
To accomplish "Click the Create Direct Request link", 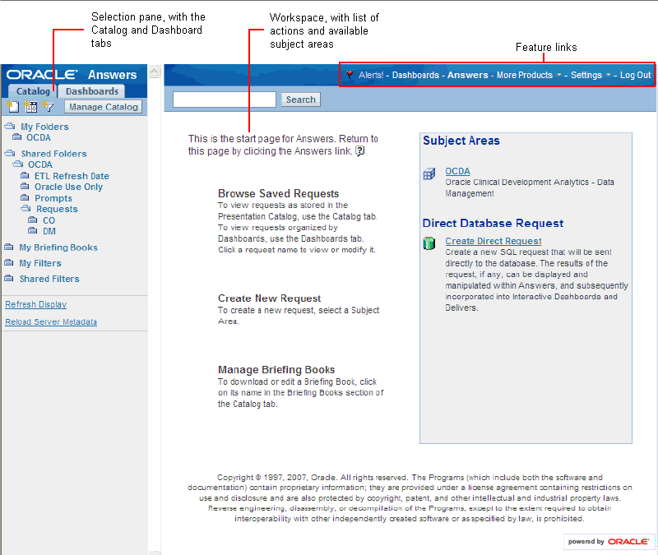I will pos(493,241).
